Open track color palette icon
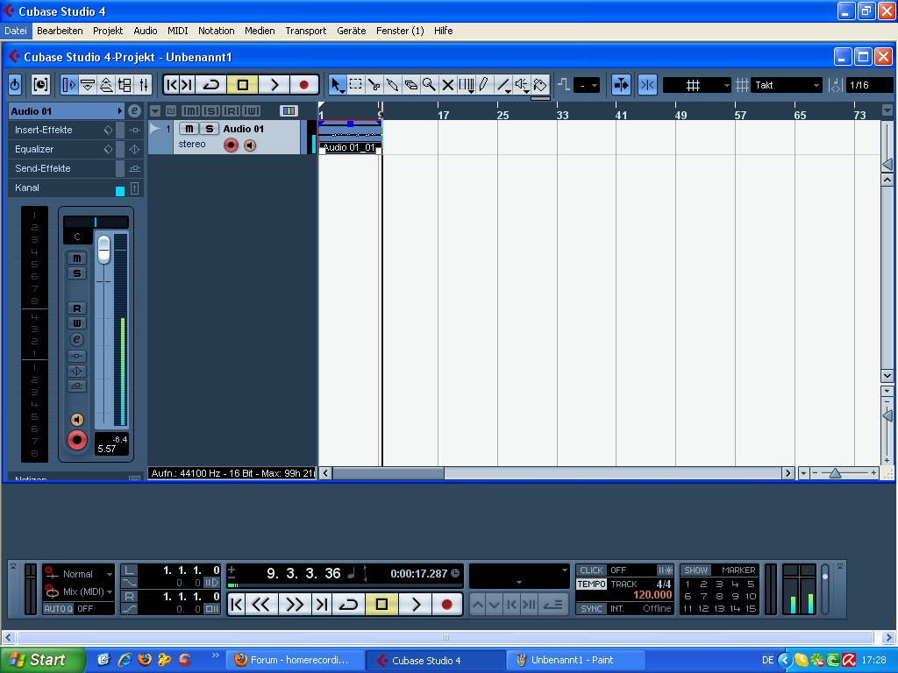 click(289, 110)
